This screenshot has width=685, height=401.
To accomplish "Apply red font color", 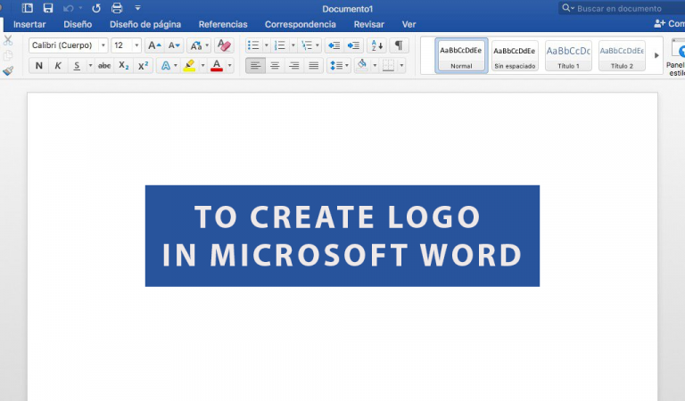I will pyautogui.click(x=217, y=66).
